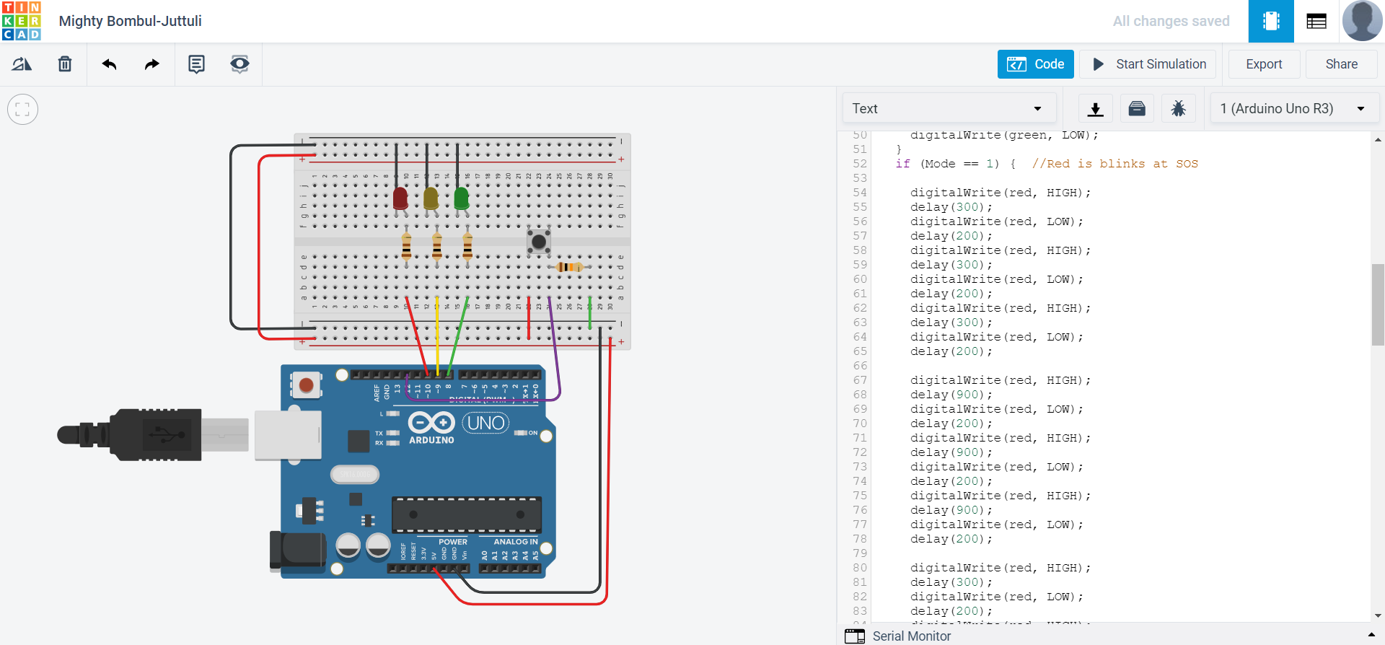The height and width of the screenshot is (645, 1385).
Task: Click delay(200) on line 78
Action: [951, 539]
